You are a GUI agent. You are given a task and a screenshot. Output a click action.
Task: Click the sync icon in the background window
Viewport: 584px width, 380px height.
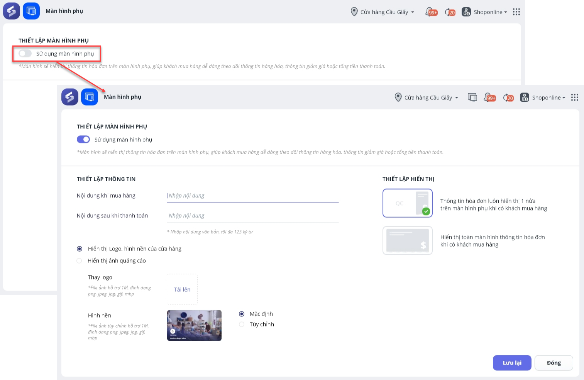450,12
